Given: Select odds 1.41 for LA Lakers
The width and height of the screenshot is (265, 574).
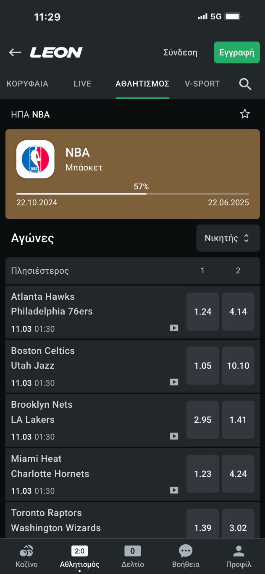Looking at the screenshot, I should [x=238, y=419].
